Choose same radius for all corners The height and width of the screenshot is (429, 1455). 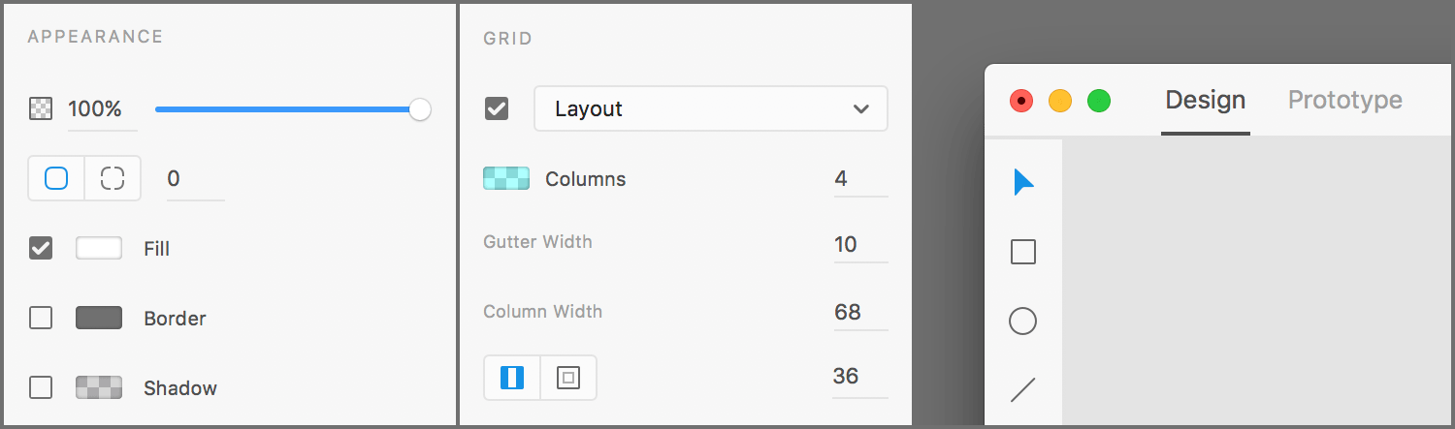(56, 178)
